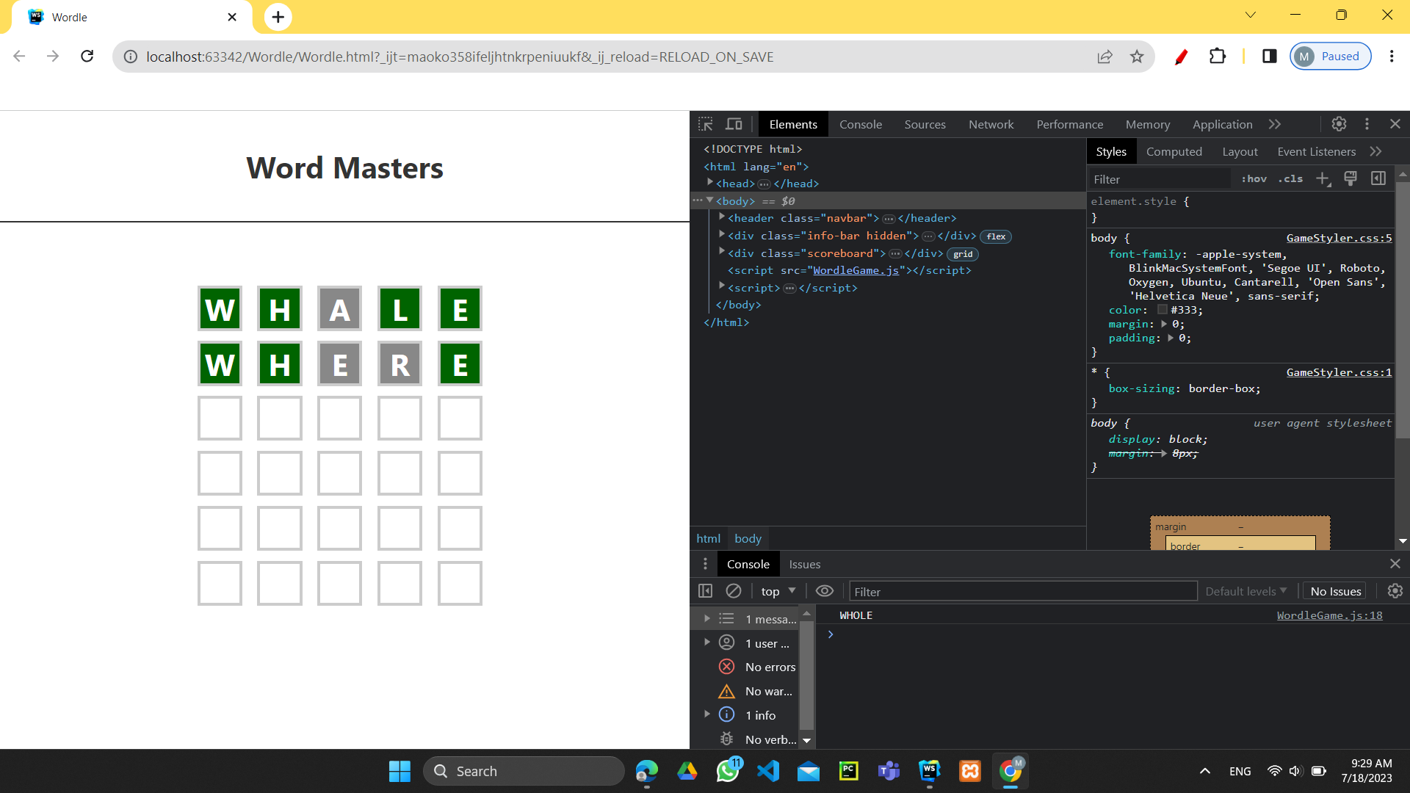Open Visual Studio Code from taskbar

(768, 771)
